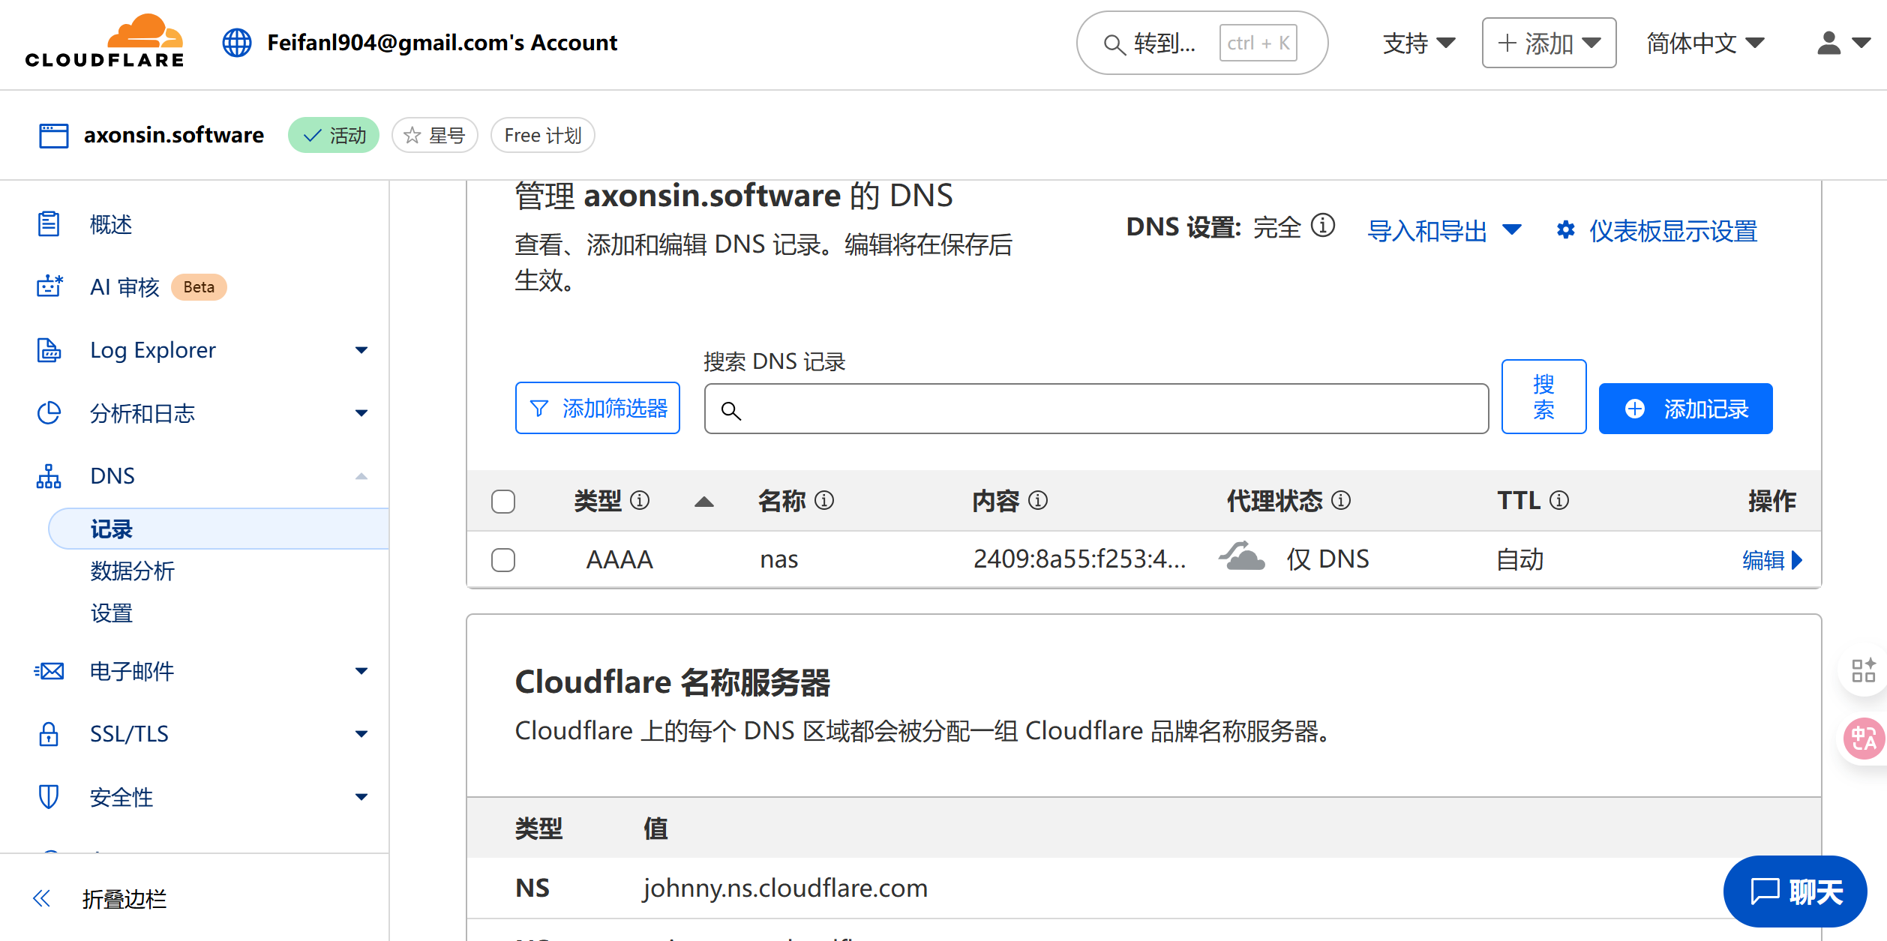Screen dimensions: 1887x941
Task: Click the Cloudflare logo
Action: pos(104,42)
